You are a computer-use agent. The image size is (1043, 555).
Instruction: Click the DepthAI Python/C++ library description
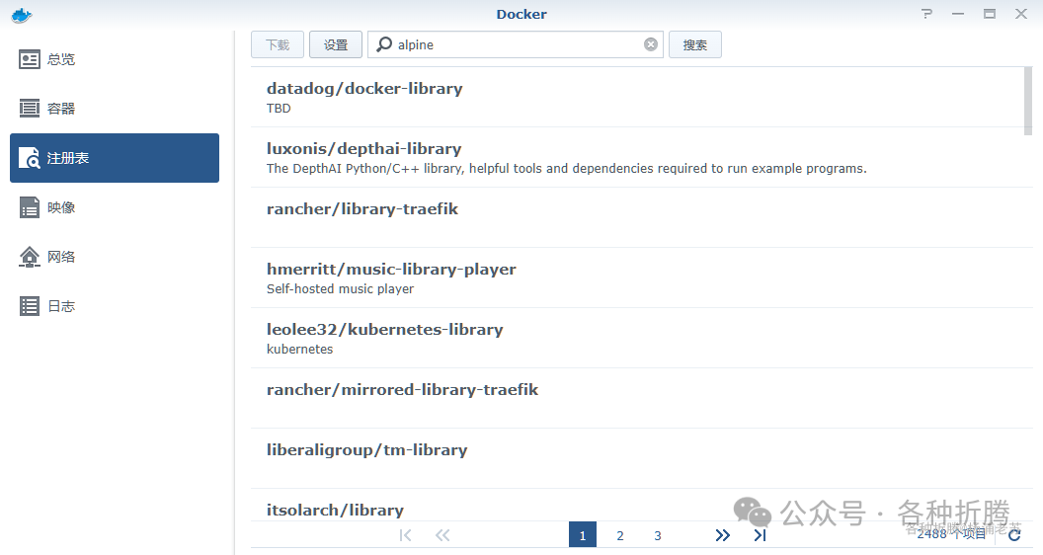(567, 168)
